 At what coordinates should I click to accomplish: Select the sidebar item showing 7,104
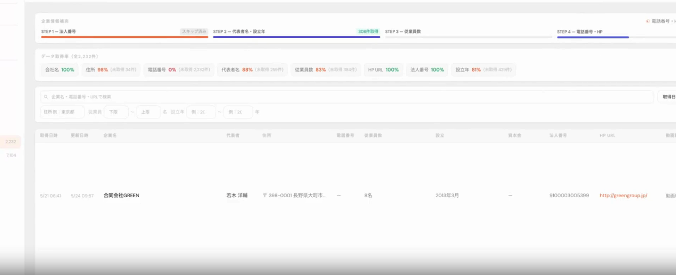point(11,155)
